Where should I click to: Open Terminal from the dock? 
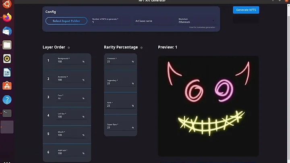[x=7, y=113]
